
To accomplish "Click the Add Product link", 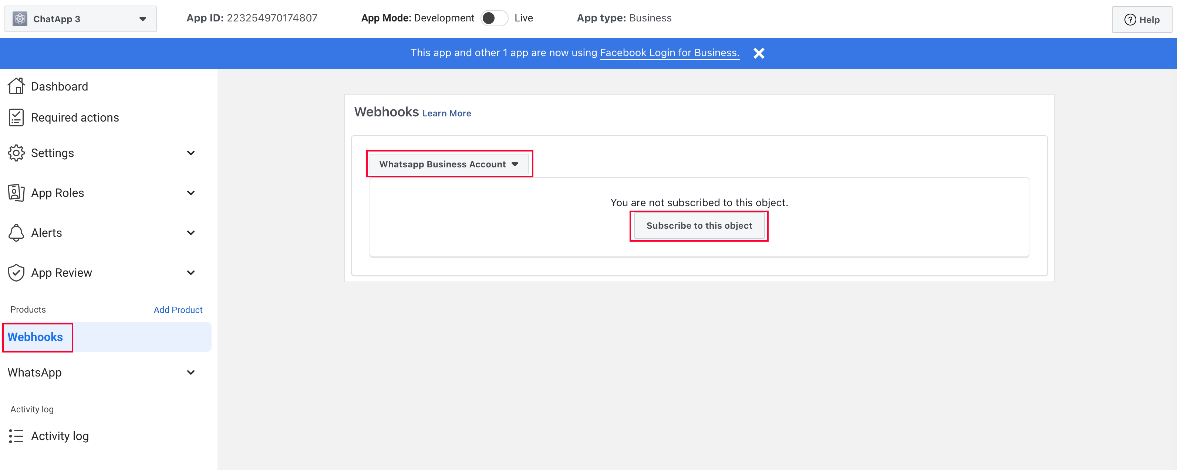I will coord(178,309).
